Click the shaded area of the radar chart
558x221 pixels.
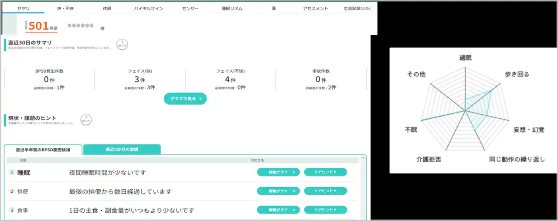pos(480,111)
